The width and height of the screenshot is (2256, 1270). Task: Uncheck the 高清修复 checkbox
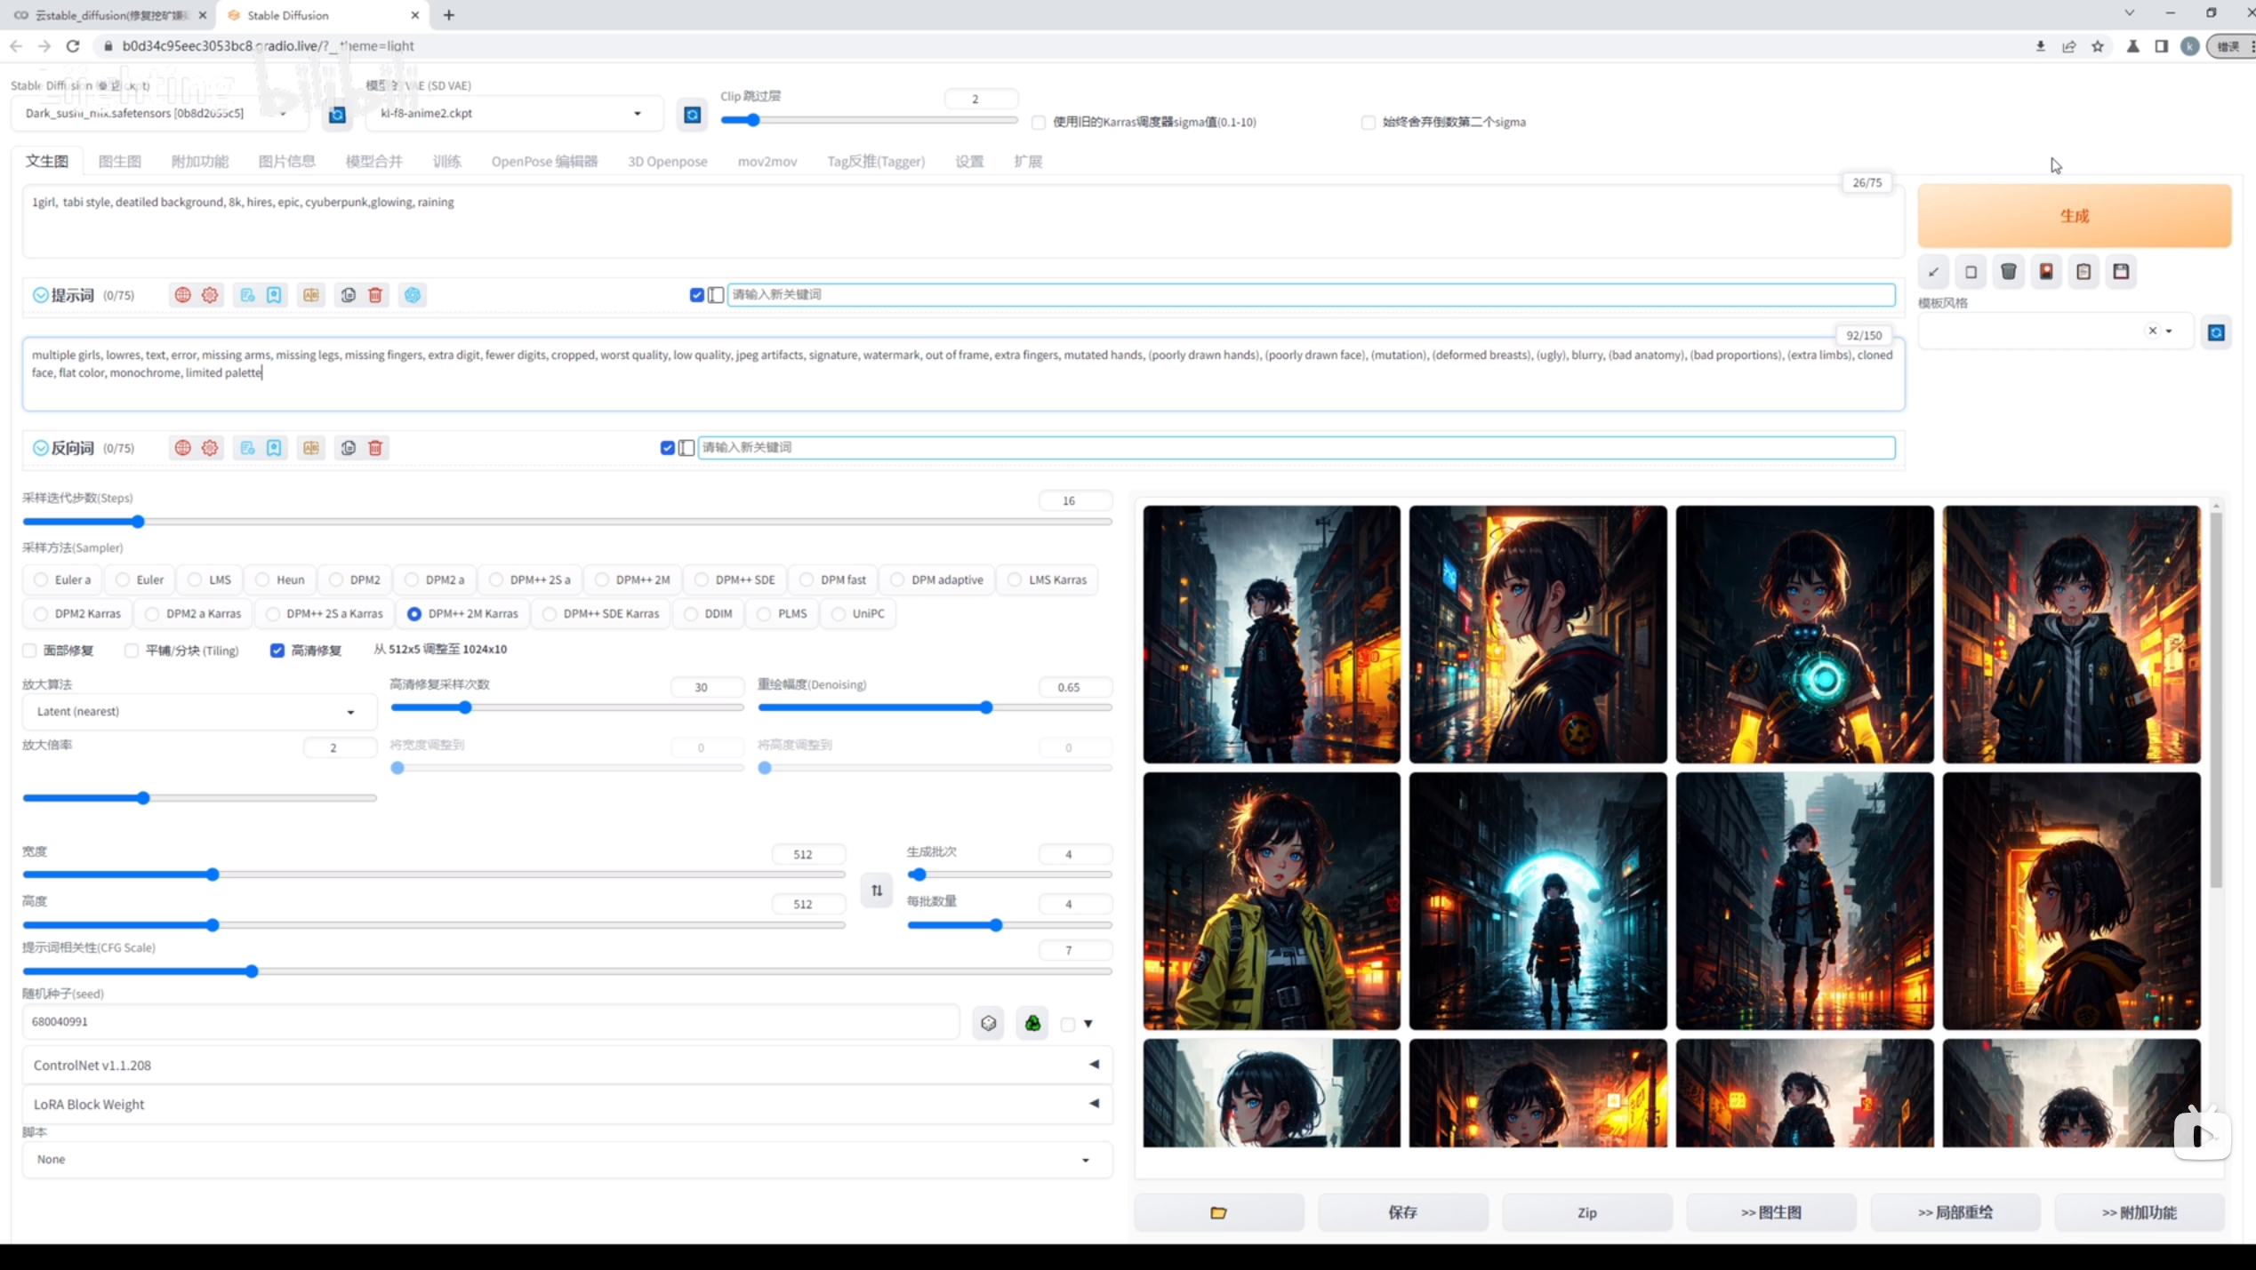[277, 651]
